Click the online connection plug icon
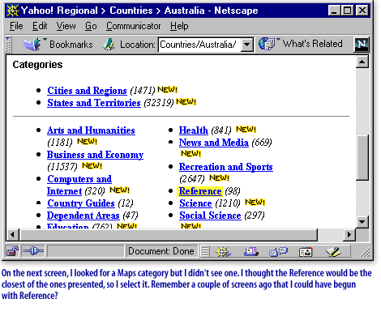This screenshot has width=381, height=316. pyautogui.click(x=33, y=251)
